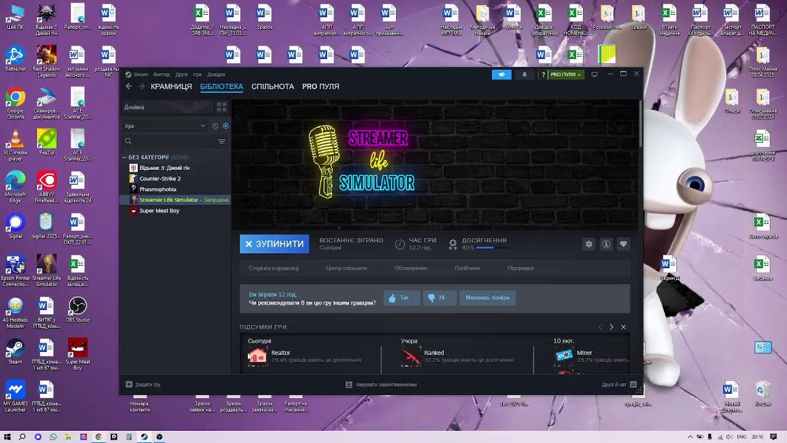Show game info icon
Screen dimensions: 787x443
click(x=606, y=244)
